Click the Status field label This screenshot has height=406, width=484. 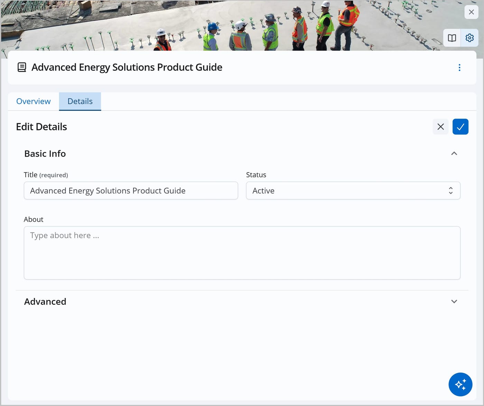(256, 175)
